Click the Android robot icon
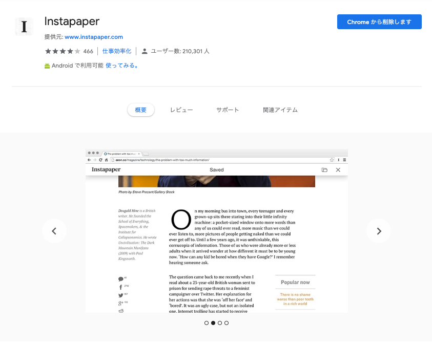 click(47, 66)
